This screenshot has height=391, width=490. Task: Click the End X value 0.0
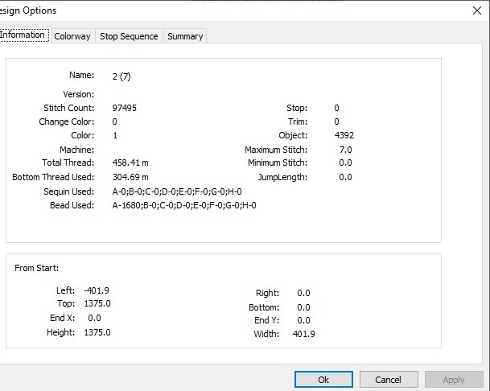[94, 318]
